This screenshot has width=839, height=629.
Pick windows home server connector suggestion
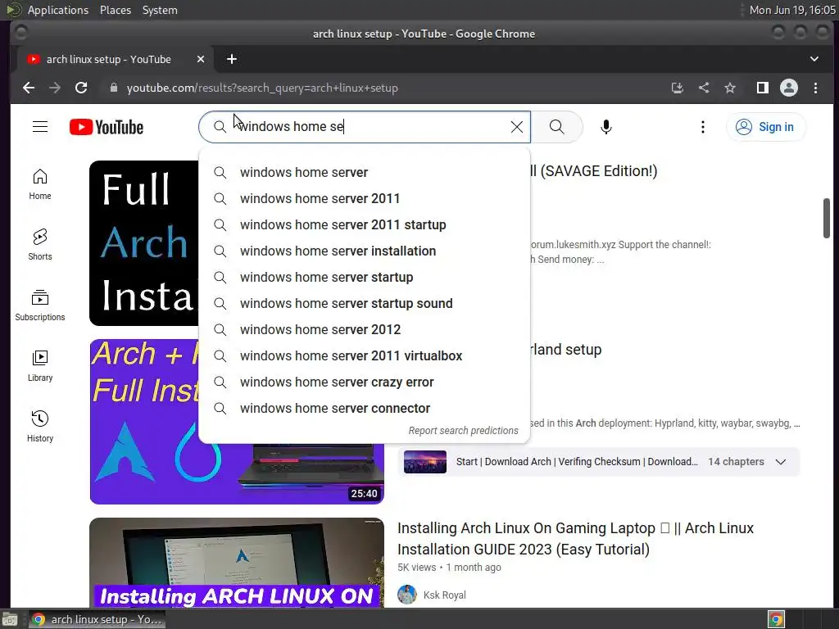tap(364, 408)
